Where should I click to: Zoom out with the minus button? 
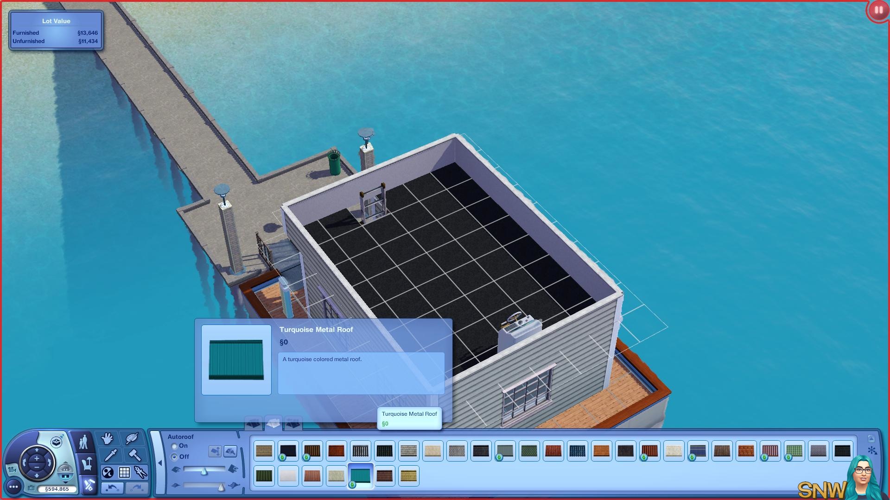[x=37, y=467]
